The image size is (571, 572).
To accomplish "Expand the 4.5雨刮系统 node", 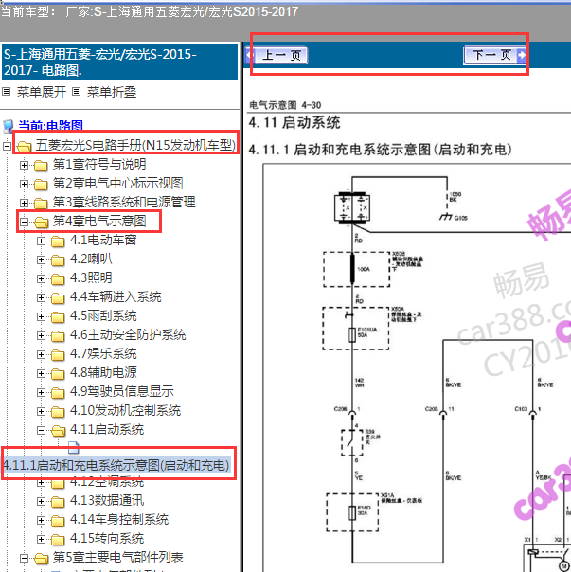I will pyautogui.click(x=42, y=317).
